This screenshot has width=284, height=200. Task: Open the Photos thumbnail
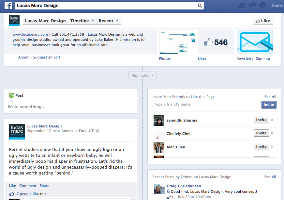[x=177, y=42]
